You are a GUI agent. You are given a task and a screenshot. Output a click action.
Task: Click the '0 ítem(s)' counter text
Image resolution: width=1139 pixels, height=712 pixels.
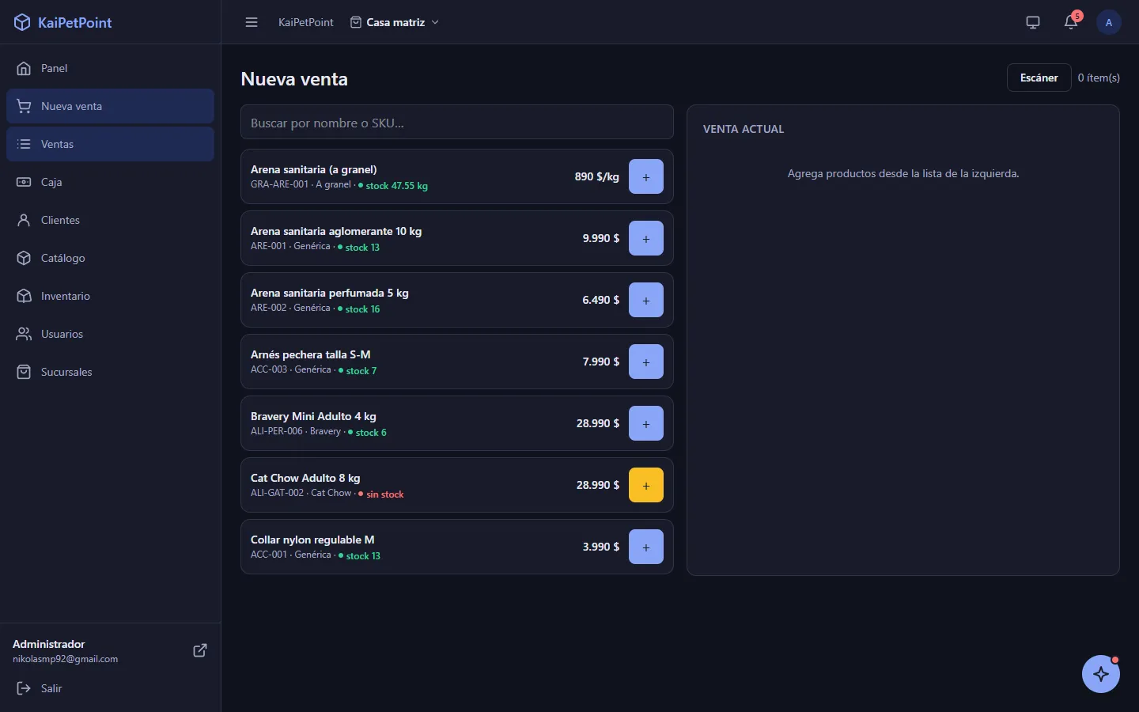(x=1099, y=78)
